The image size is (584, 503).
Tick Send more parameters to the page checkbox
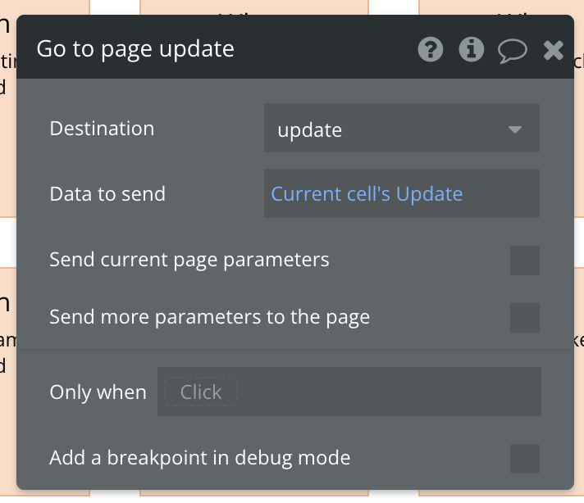(524, 318)
